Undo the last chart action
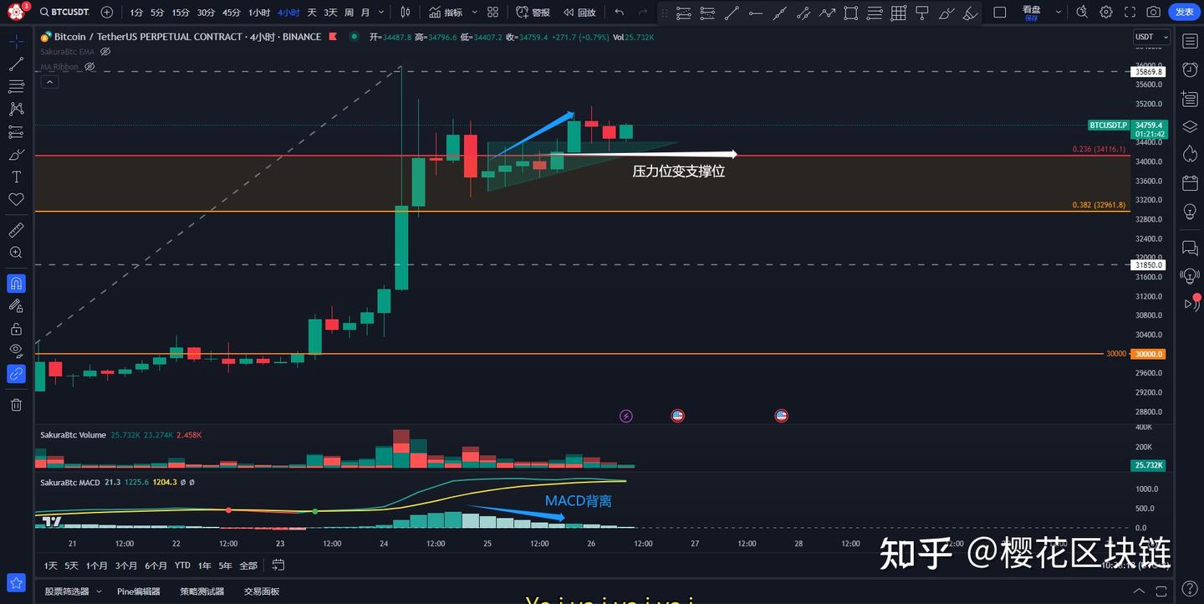Screen dimensions: 1204x604 620,13
